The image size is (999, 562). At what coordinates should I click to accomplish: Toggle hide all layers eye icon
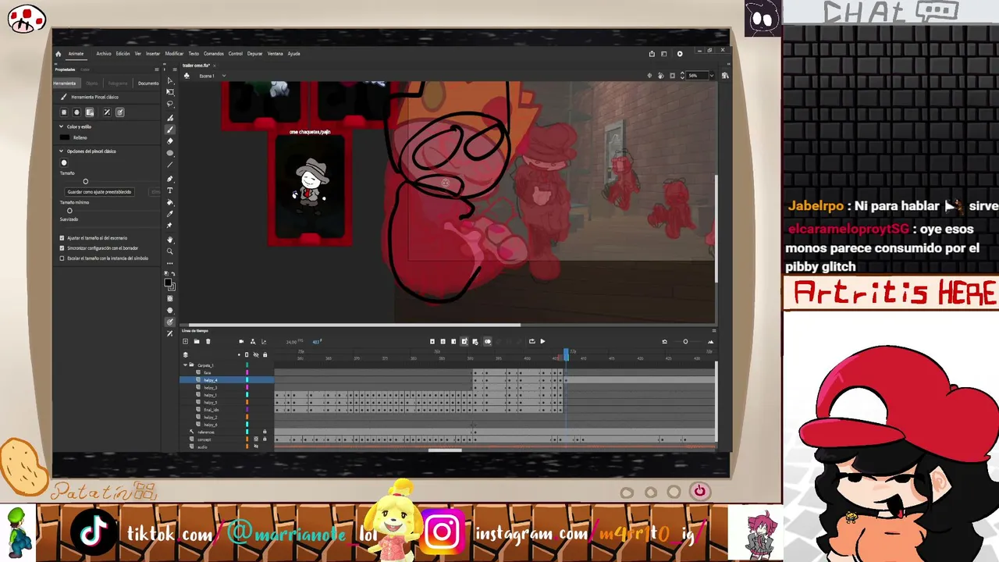point(256,355)
